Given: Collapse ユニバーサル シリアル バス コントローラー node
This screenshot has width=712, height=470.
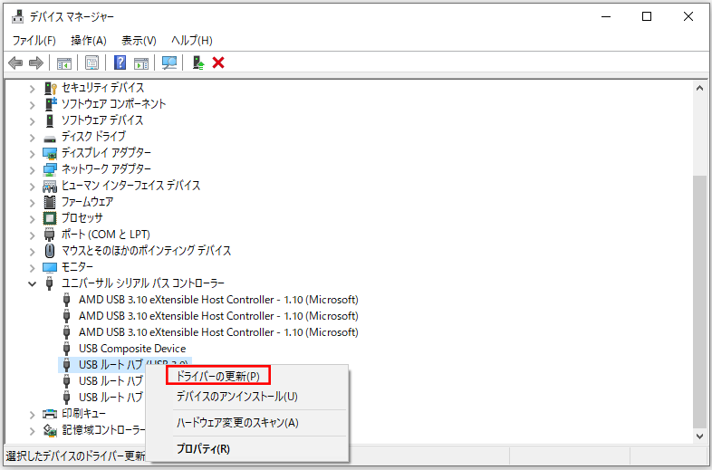Looking at the screenshot, I should [33, 283].
